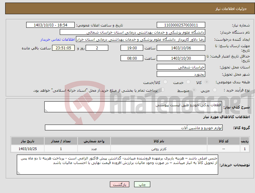This screenshot has width=255, height=193.
Task: Click the توضیحات خریدار text area
Action: 117,165
